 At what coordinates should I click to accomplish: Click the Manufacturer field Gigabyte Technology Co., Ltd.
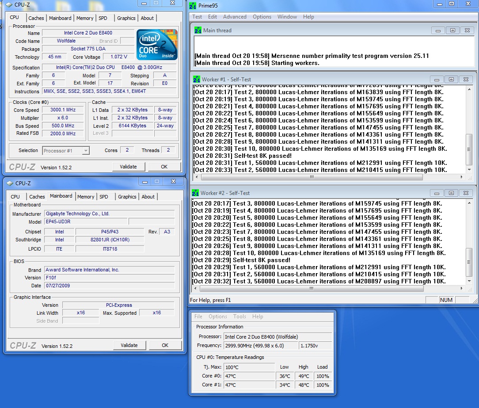coord(109,214)
